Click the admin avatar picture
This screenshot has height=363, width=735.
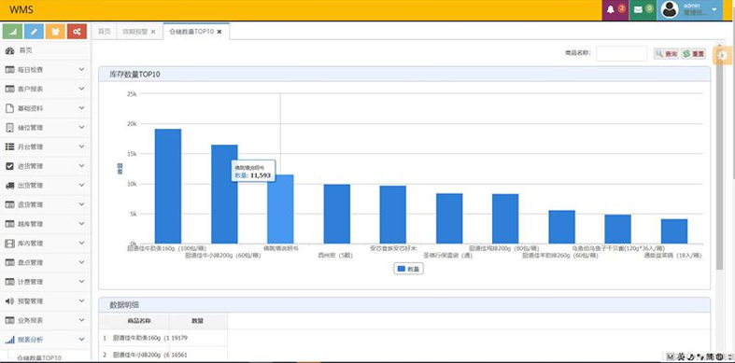coord(670,10)
